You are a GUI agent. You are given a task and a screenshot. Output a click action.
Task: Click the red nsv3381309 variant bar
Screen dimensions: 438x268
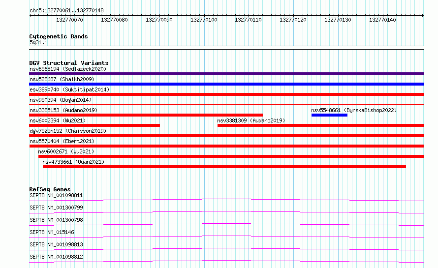click(x=321, y=125)
